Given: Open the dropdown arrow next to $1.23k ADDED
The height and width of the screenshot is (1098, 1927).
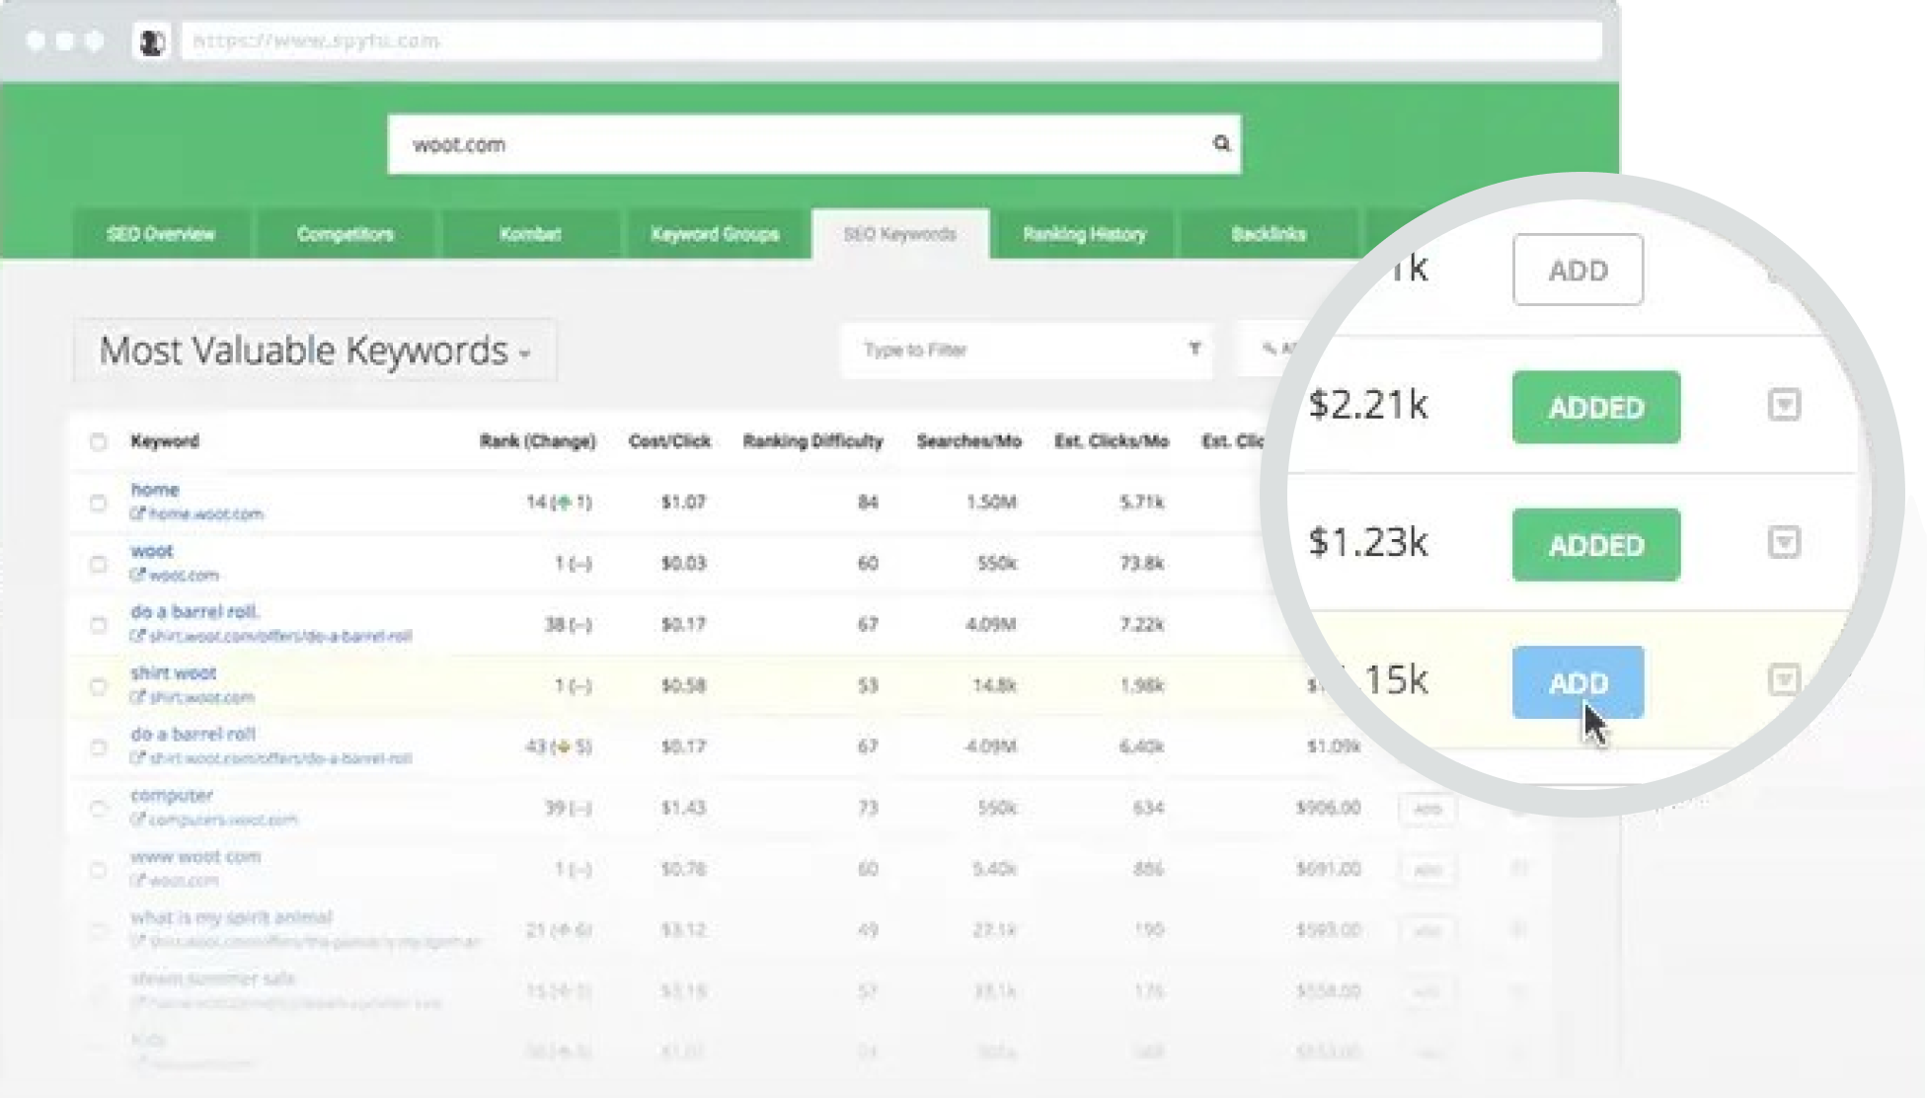Looking at the screenshot, I should pos(1784,542).
